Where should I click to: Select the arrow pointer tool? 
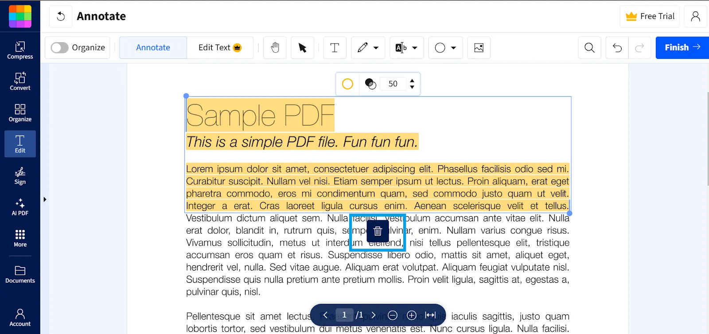[303, 47]
